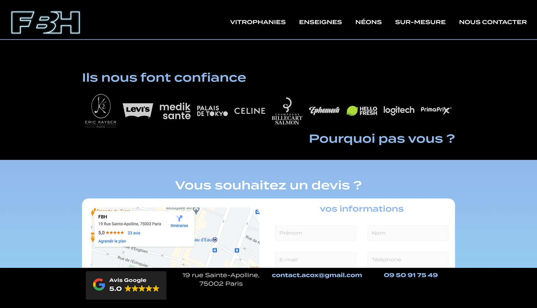Click the Google G logo in badge
537x308 pixels.
(99, 285)
